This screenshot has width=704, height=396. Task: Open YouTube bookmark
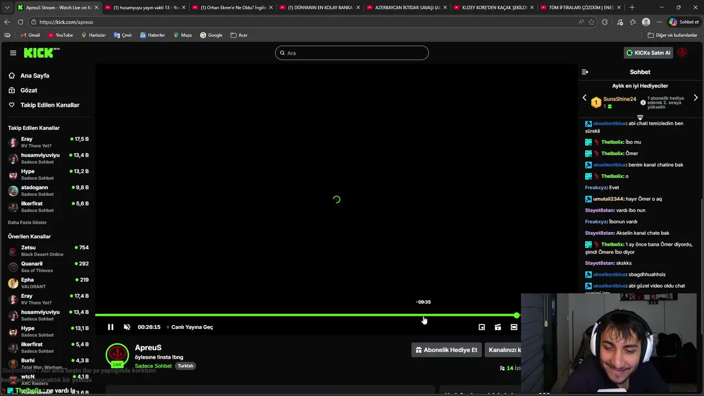tap(61, 35)
